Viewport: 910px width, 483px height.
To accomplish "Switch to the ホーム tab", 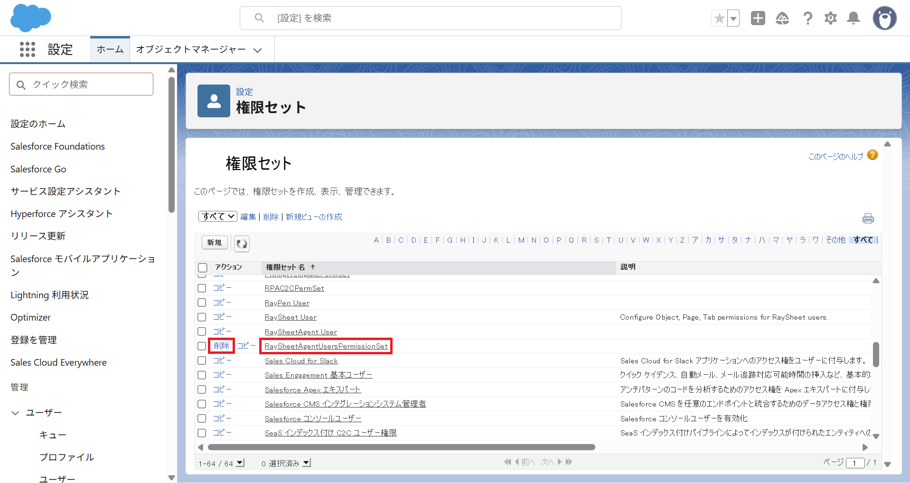I will [110, 49].
